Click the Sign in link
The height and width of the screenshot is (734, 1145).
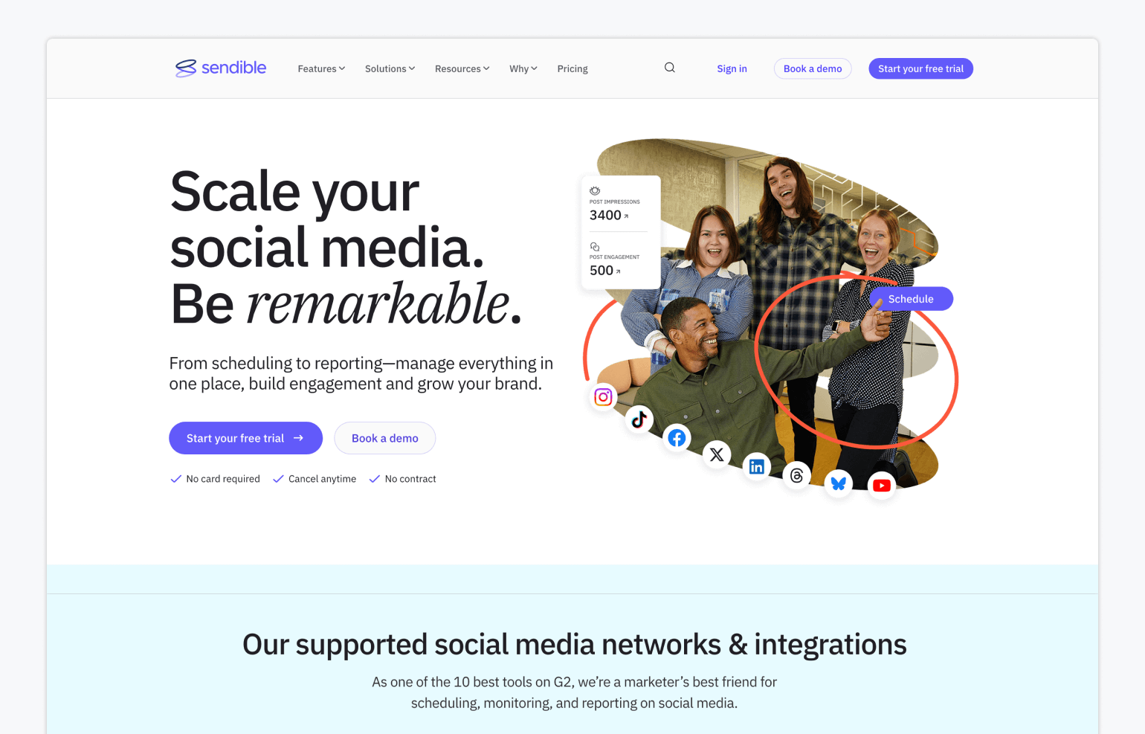(732, 68)
